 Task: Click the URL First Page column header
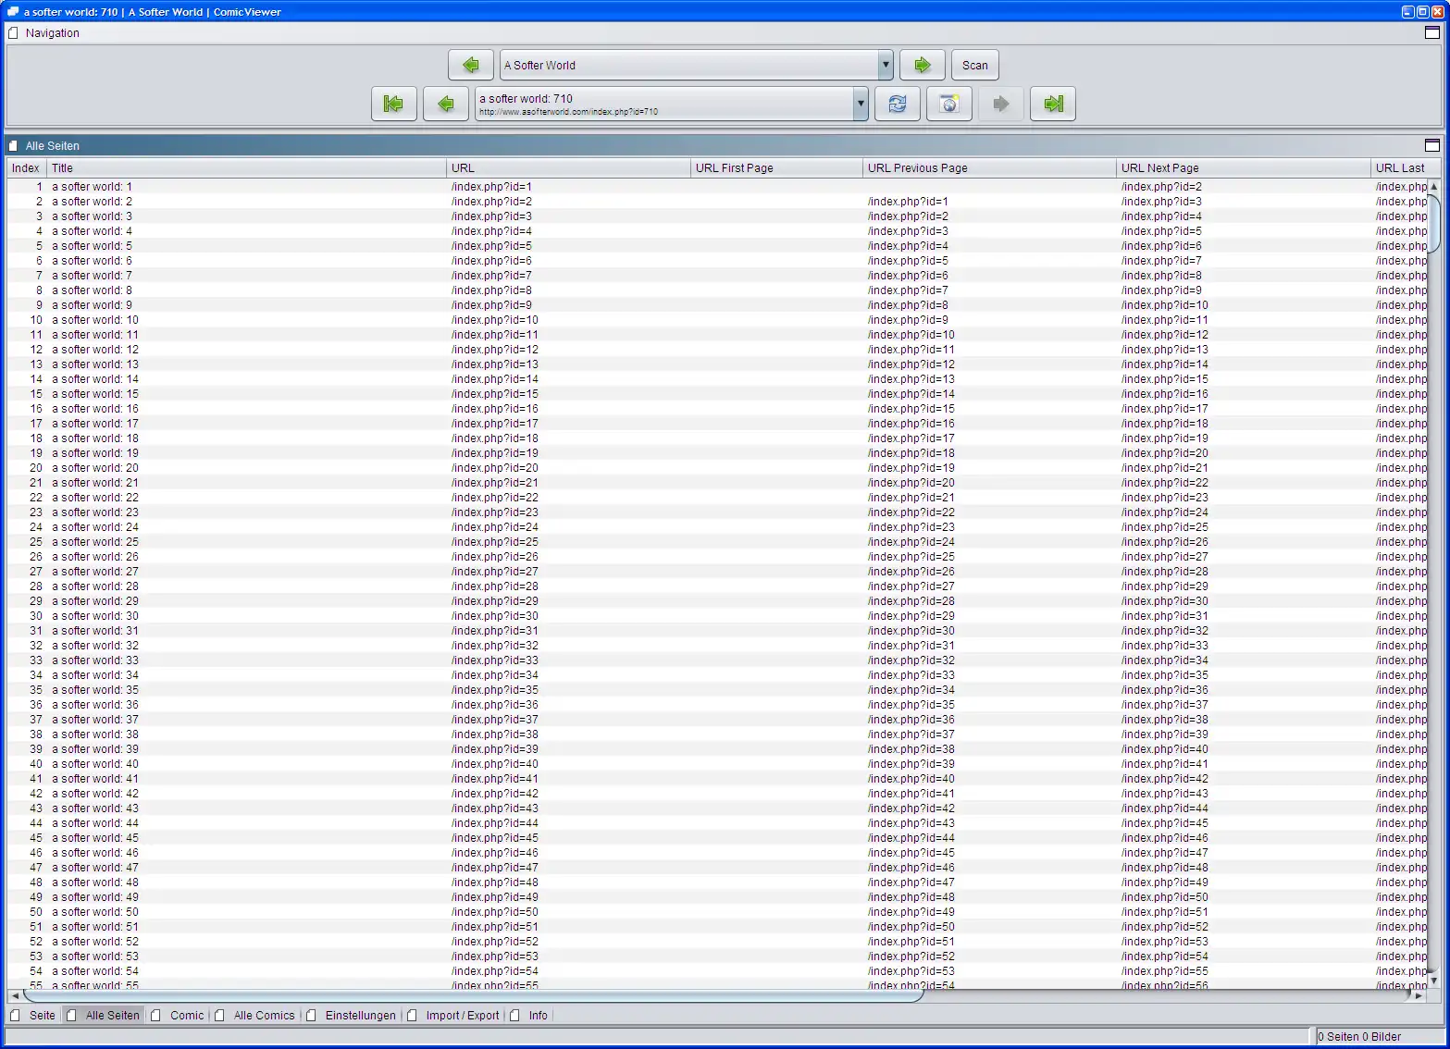[x=777, y=167]
